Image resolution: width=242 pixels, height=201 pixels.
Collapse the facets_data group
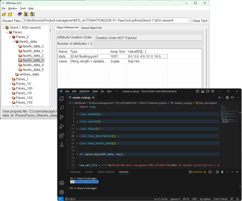(x=13, y=42)
